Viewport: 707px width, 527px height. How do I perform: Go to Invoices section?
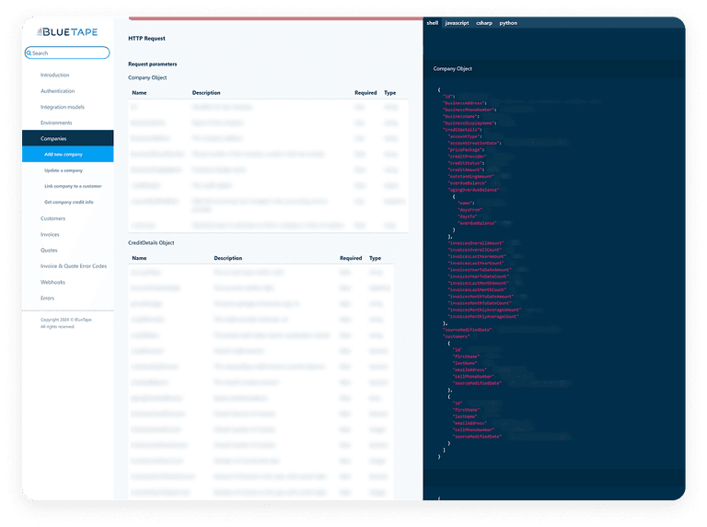coord(50,235)
